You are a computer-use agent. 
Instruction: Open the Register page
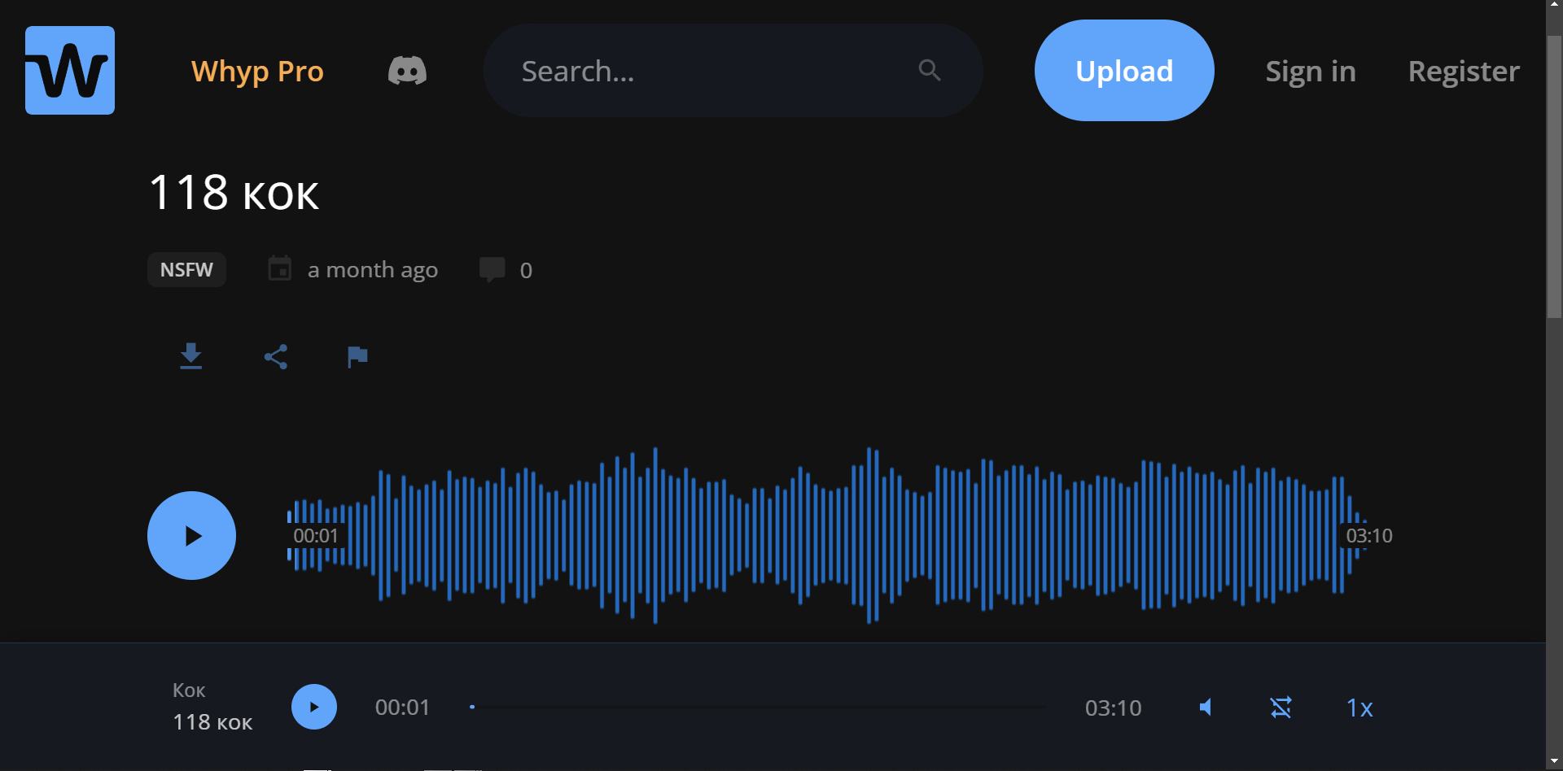(1463, 72)
